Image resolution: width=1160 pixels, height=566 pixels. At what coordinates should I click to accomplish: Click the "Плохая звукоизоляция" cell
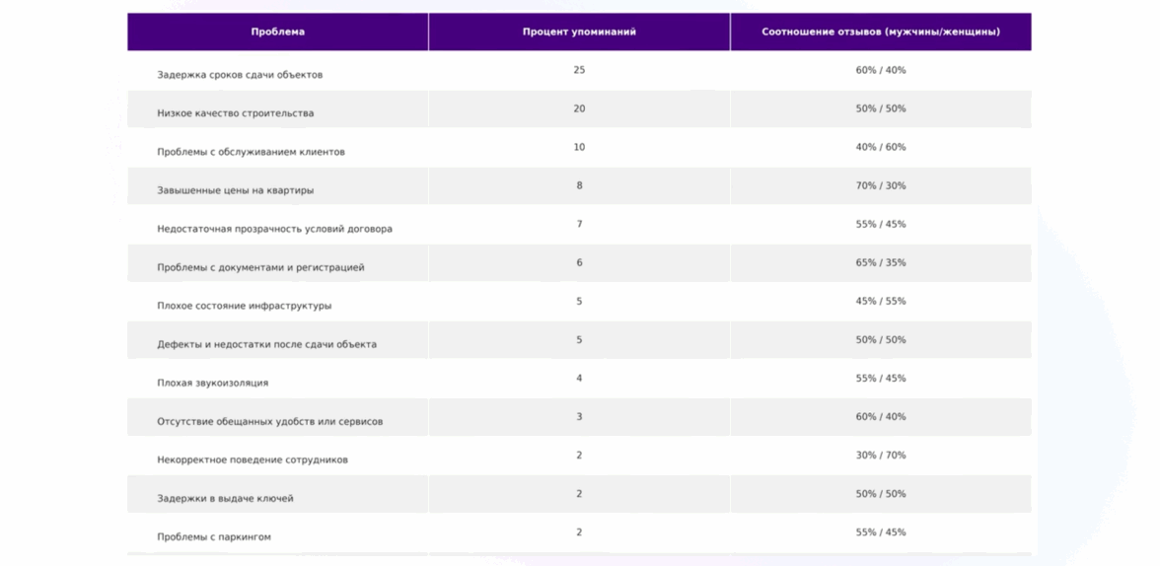212,383
